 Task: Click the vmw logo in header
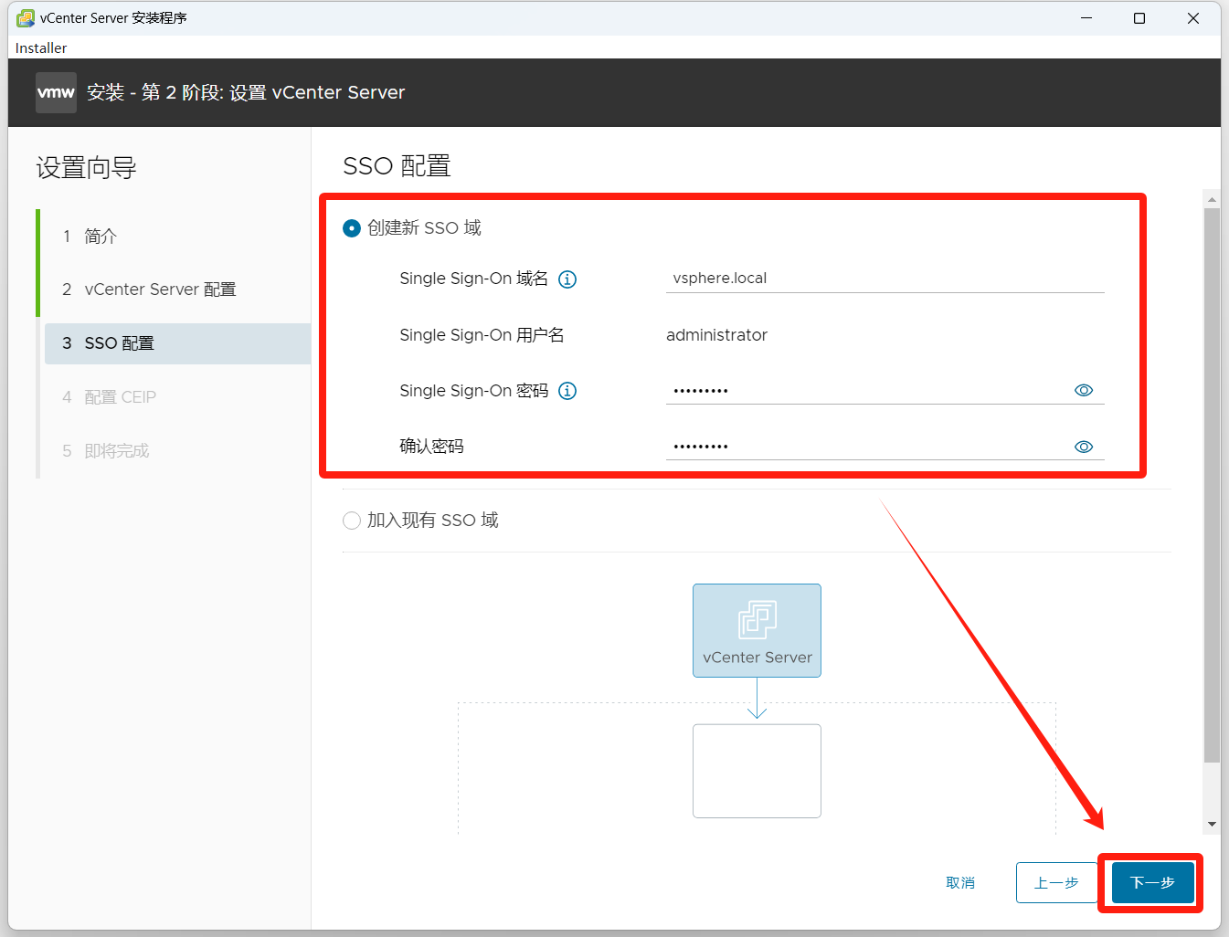56,92
